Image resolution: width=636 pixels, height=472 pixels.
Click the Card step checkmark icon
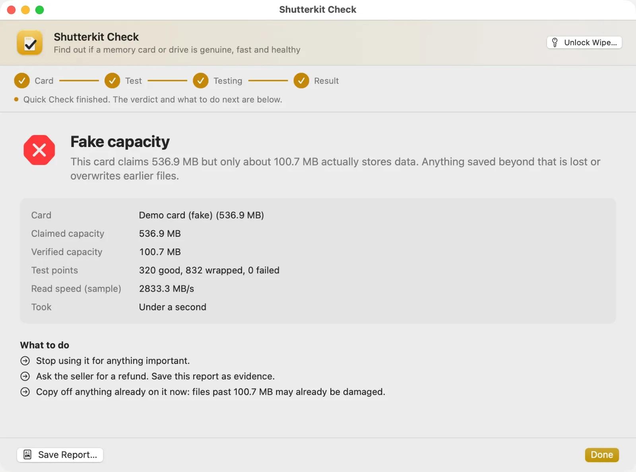coord(22,81)
